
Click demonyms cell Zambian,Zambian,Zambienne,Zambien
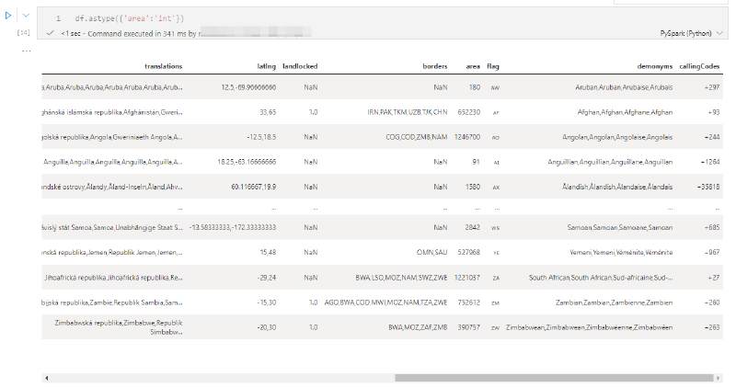point(614,302)
